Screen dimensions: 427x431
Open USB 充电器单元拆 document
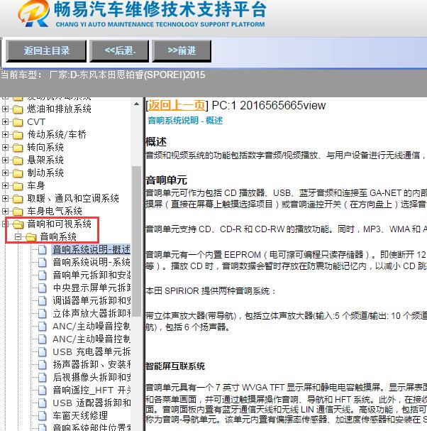click(x=91, y=352)
